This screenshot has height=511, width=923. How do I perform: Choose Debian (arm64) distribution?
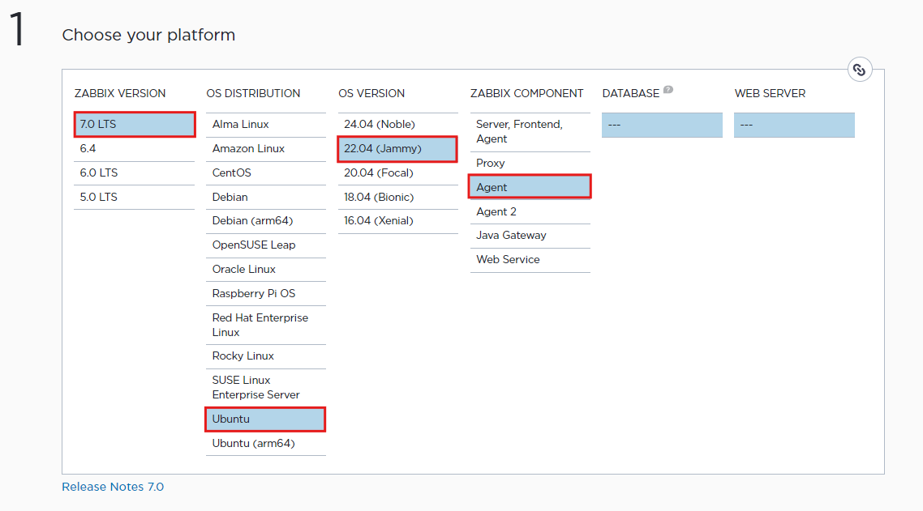[266, 221]
